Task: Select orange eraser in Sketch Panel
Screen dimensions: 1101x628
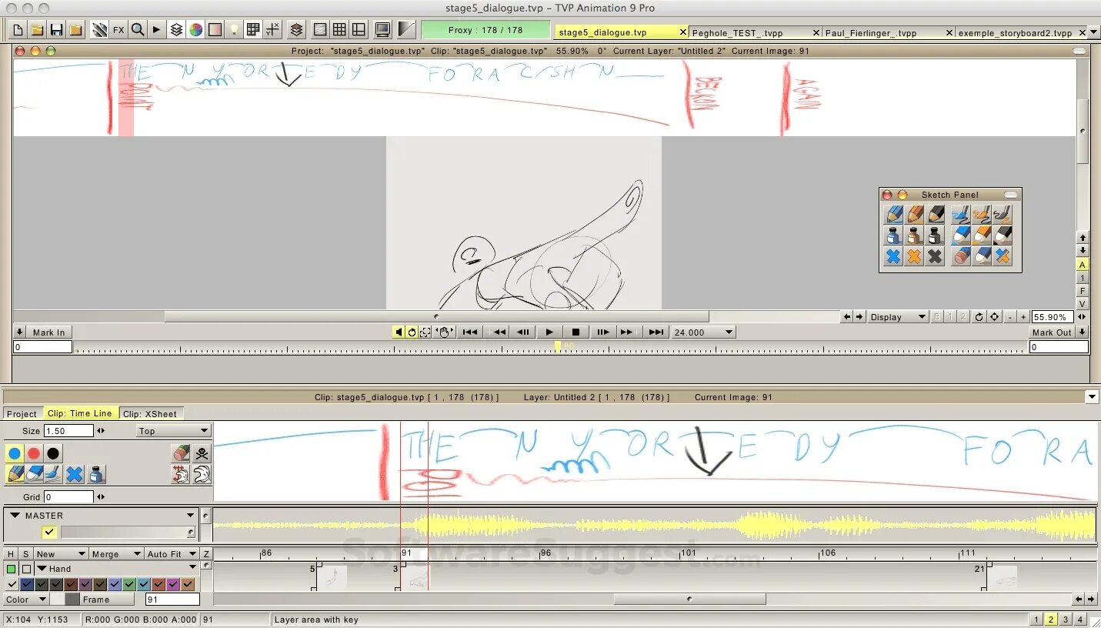Action: [982, 235]
